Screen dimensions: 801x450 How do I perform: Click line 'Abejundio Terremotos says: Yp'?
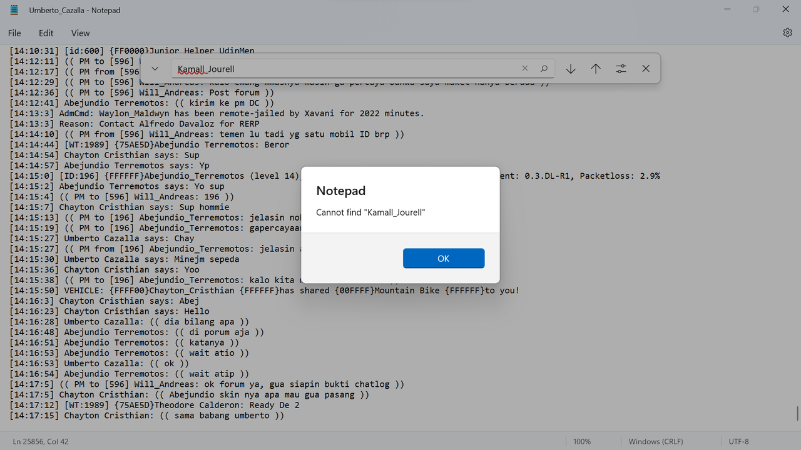110,166
